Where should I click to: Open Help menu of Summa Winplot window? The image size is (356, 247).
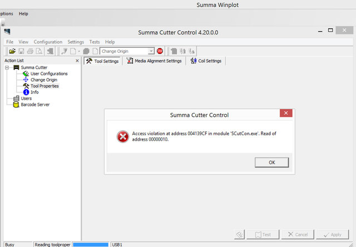pyautogui.click(x=23, y=13)
